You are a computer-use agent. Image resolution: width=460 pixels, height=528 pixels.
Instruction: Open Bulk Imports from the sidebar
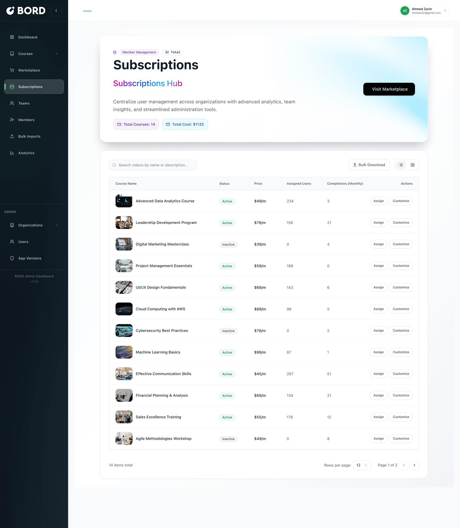(34, 136)
